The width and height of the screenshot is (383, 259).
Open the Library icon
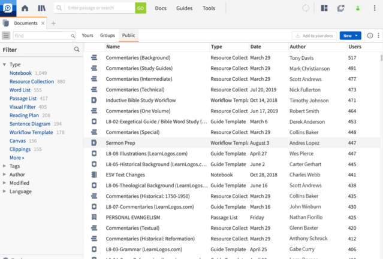coord(41,8)
